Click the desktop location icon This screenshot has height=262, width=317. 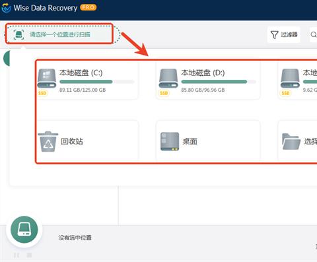(x=170, y=141)
